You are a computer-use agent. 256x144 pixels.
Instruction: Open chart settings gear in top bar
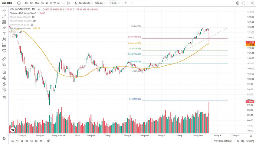238,3
